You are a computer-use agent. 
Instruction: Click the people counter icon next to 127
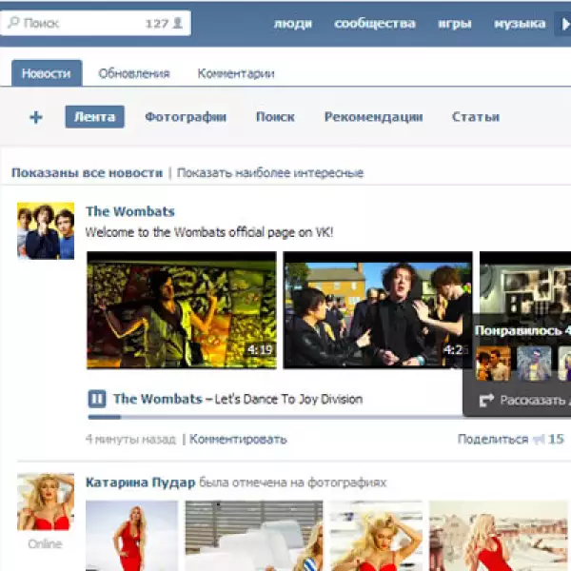pos(177,23)
